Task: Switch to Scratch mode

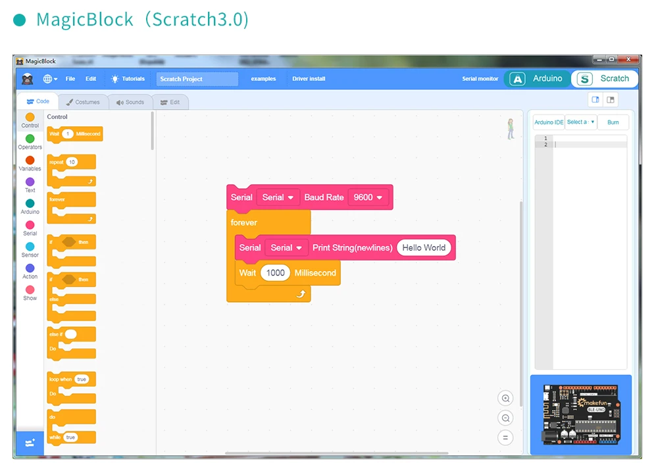Action: (x=604, y=79)
